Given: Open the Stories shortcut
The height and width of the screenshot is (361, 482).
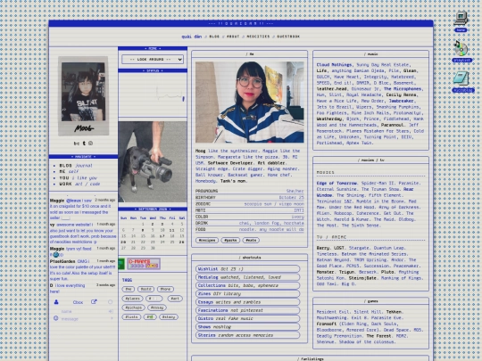Looking at the screenshot, I should (x=248, y=335).
